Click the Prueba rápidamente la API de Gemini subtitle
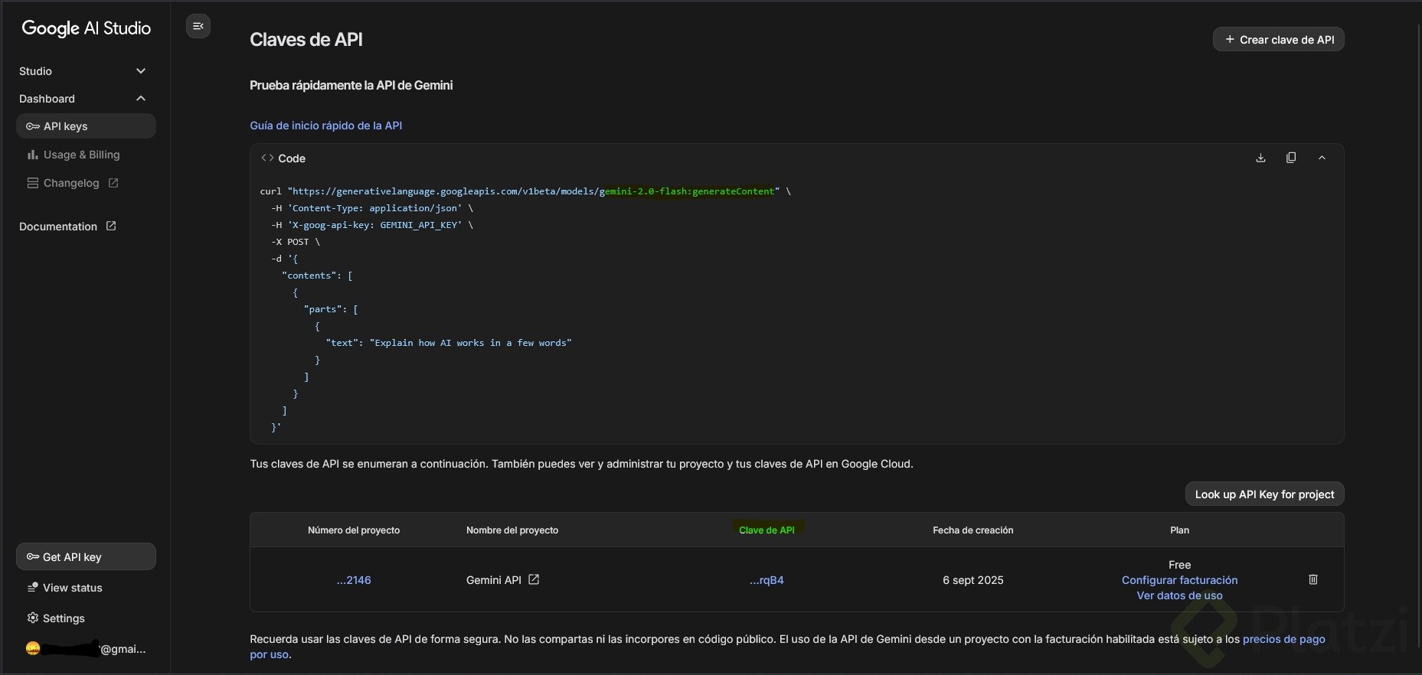This screenshot has width=1422, height=675. (351, 85)
